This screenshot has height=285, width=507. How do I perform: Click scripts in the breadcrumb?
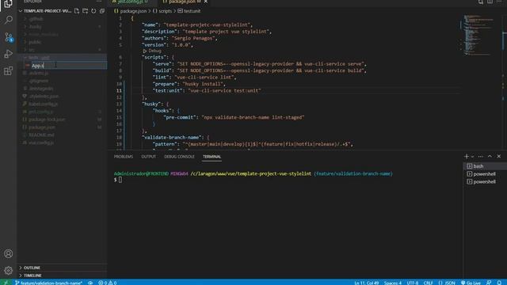click(x=165, y=11)
